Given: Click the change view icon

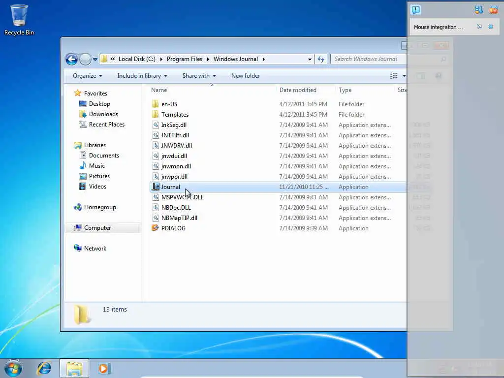Looking at the screenshot, I should tap(393, 76).
